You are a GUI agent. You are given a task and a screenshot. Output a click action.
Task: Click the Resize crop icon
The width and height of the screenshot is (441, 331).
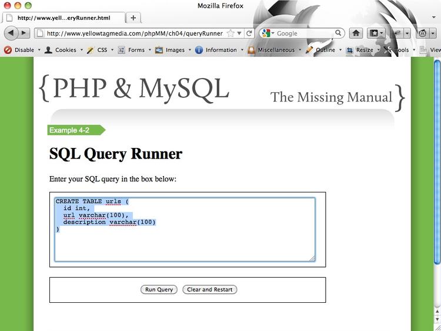[x=350, y=50]
